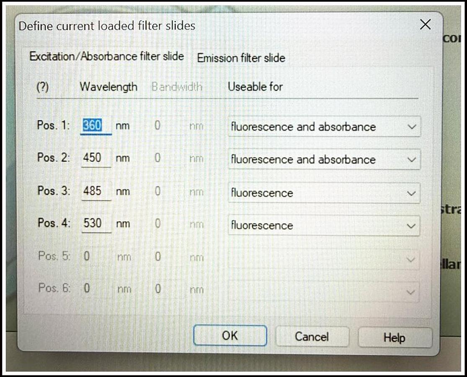Open the Pos. 3 fluorescence dropdown
467x377 pixels.
coord(324,193)
